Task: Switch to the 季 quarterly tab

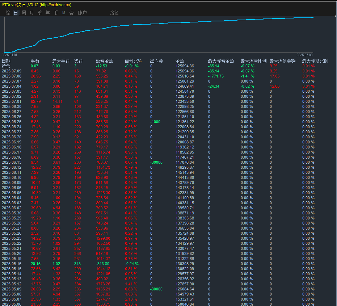Action: point(39,13)
